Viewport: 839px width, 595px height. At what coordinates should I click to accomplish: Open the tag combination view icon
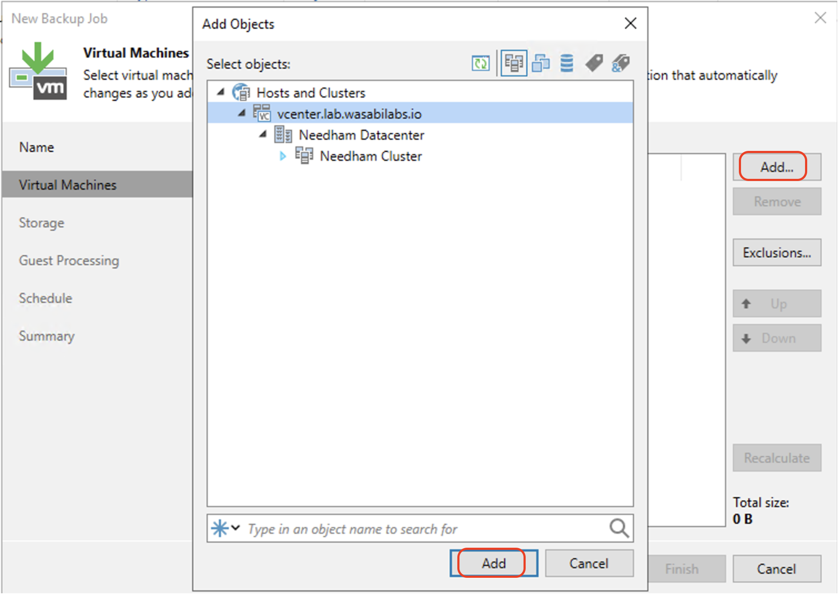[621, 64]
